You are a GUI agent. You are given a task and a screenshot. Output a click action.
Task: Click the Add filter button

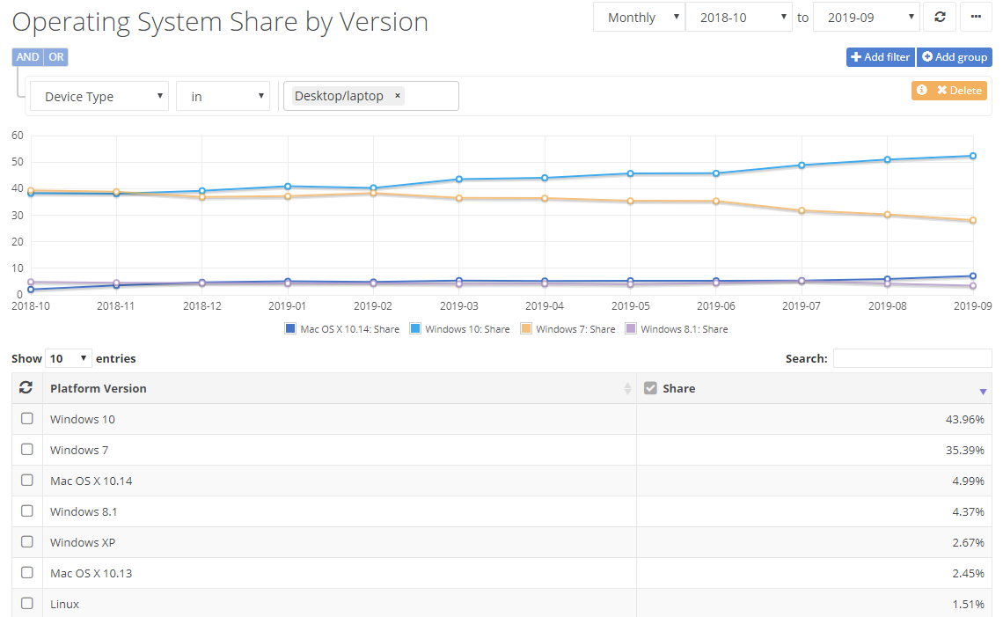880,57
